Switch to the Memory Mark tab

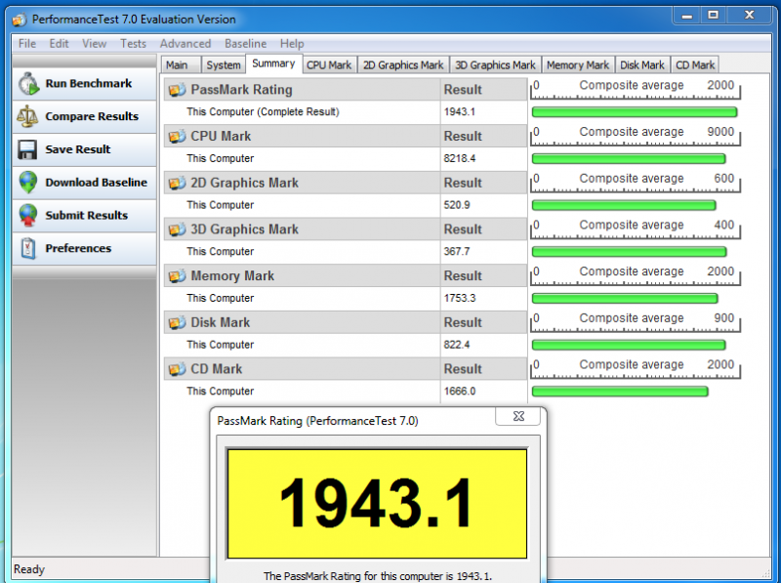pos(578,64)
